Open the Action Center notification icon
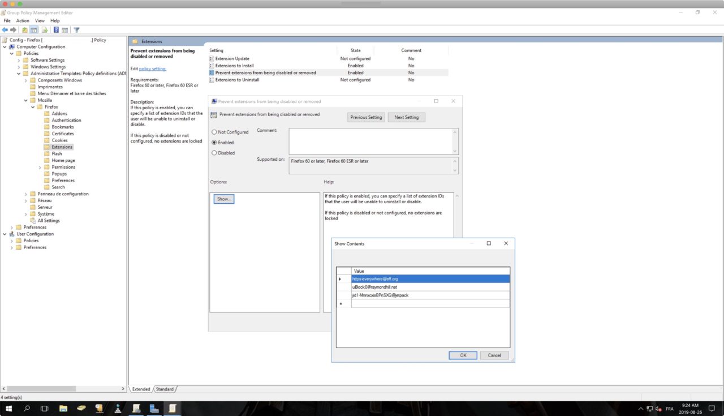The width and height of the screenshot is (724, 416). pos(712,408)
